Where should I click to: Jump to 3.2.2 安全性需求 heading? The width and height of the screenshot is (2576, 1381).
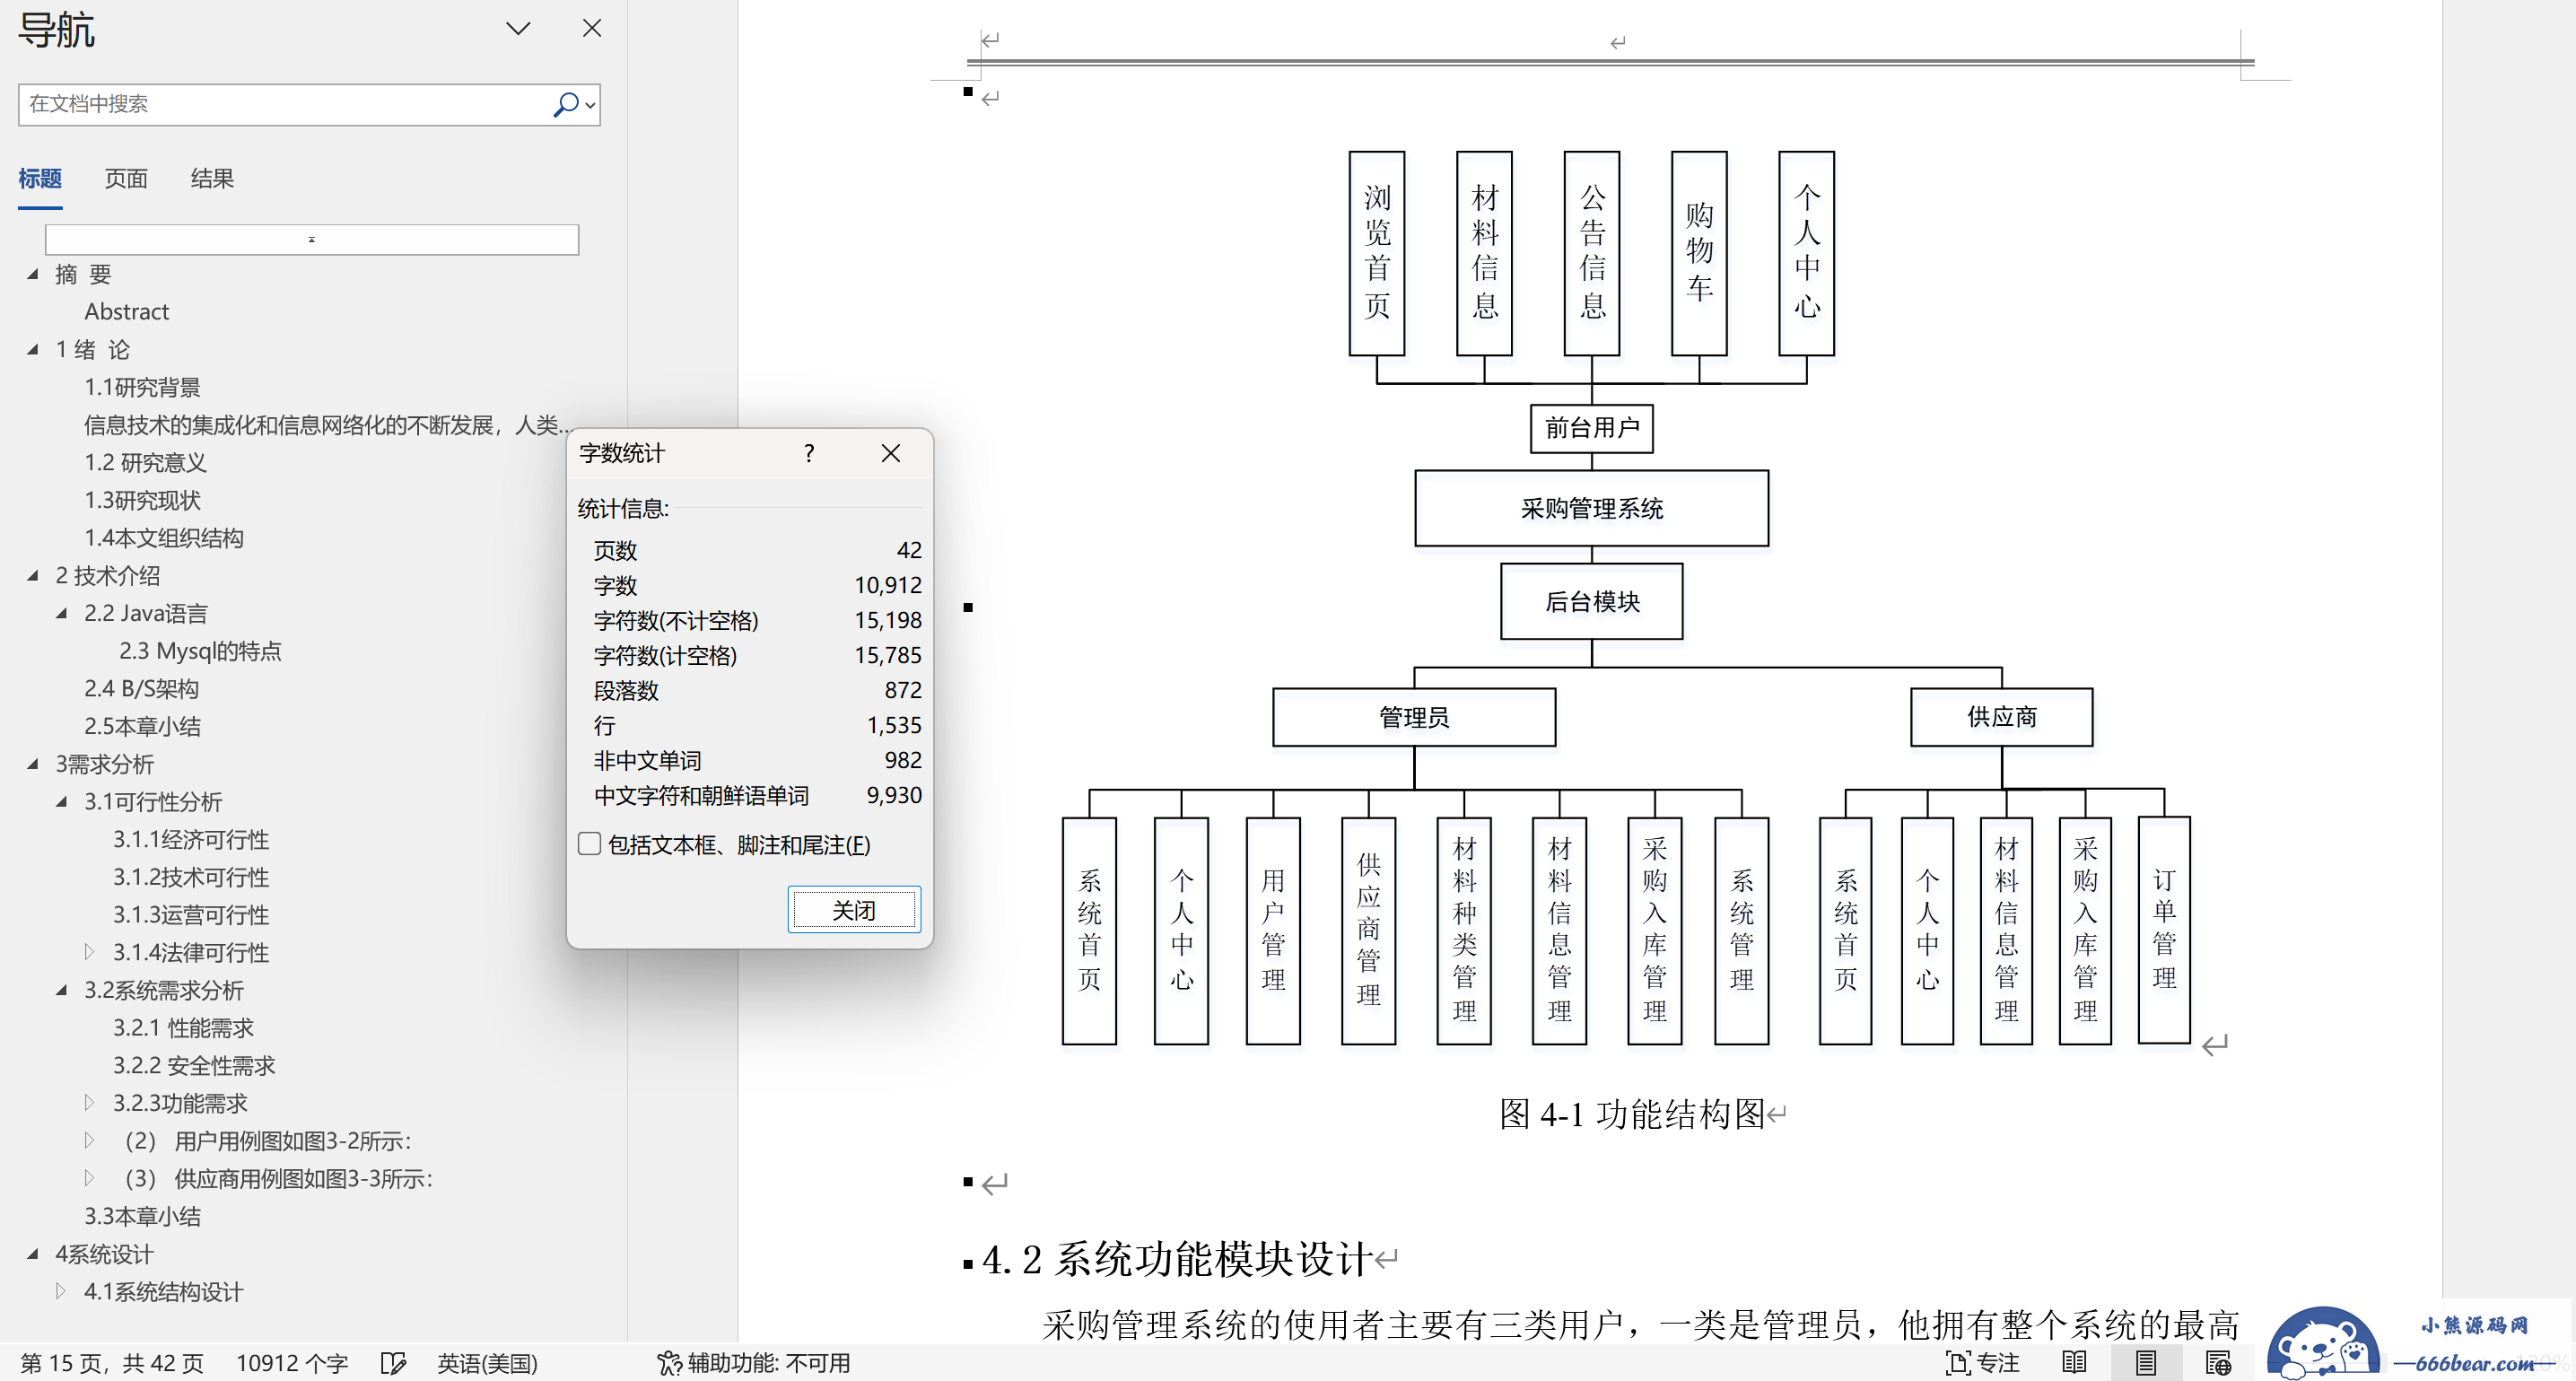tap(193, 1065)
